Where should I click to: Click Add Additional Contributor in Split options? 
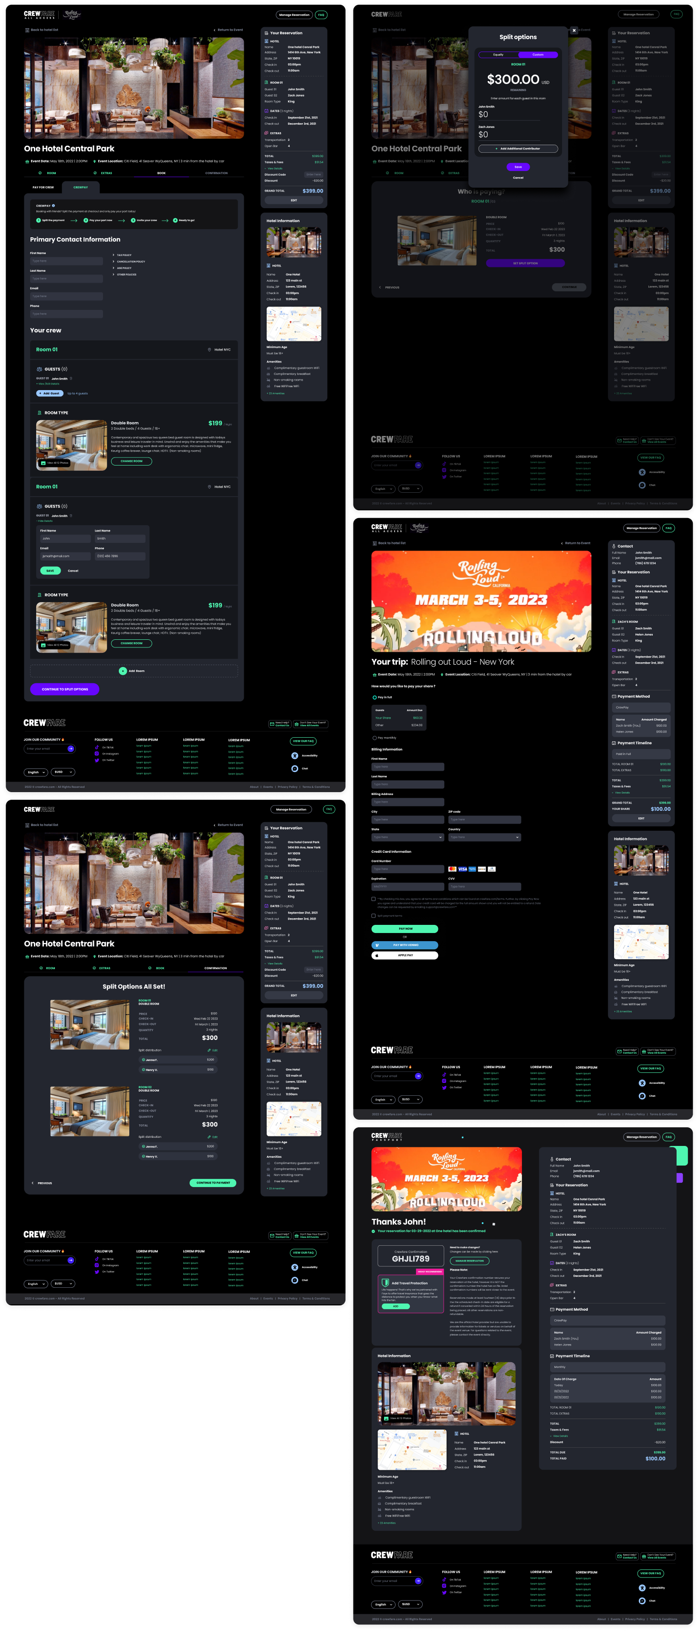coord(518,148)
